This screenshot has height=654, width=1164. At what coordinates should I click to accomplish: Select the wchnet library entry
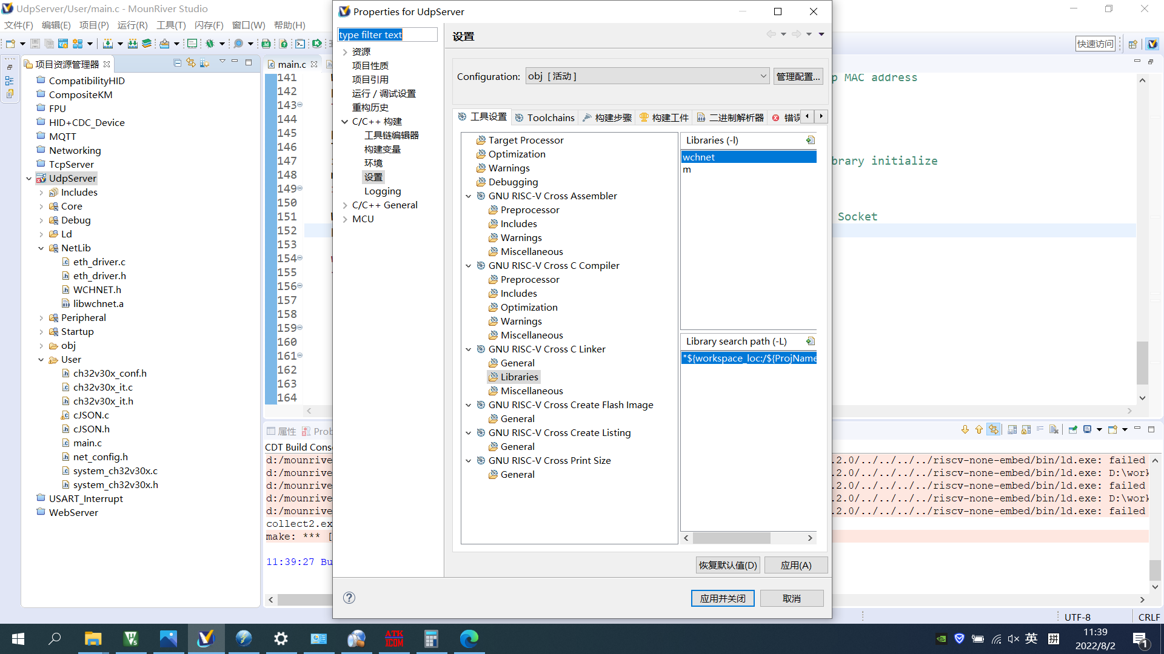749,157
